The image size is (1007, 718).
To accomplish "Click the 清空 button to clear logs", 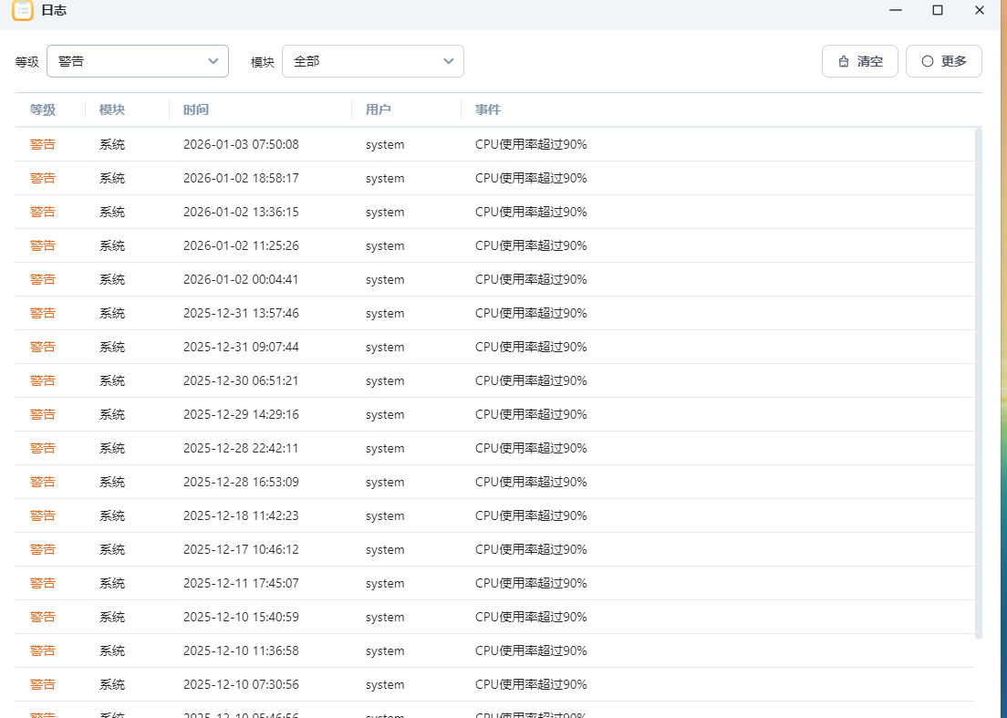I will coord(860,61).
